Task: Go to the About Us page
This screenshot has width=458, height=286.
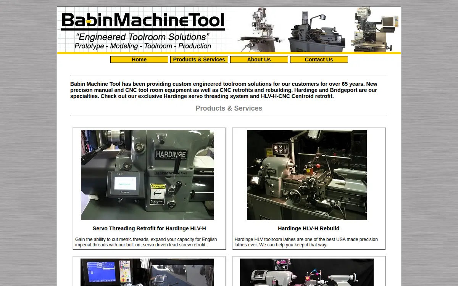Action: click(x=259, y=59)
